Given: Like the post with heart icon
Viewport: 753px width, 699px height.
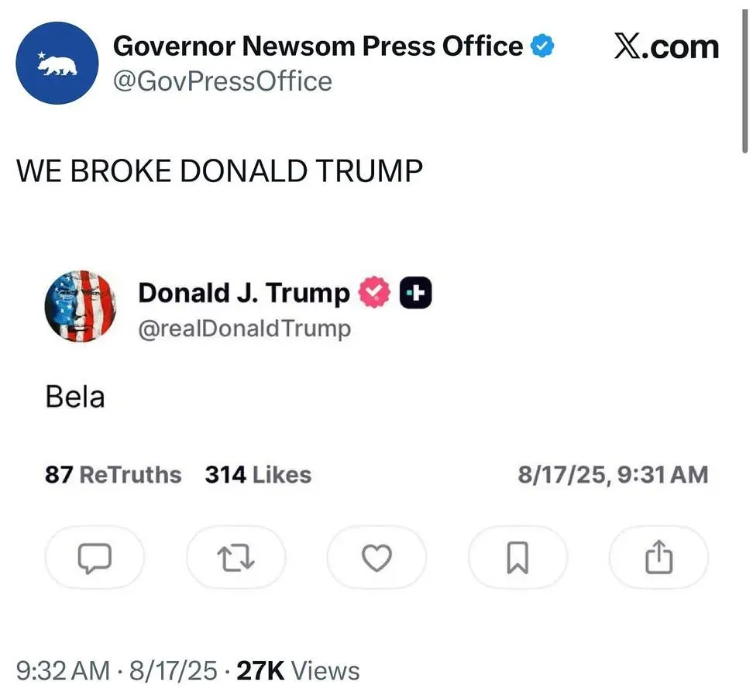Looking at the screenshot, I should (x=376, y=558).
